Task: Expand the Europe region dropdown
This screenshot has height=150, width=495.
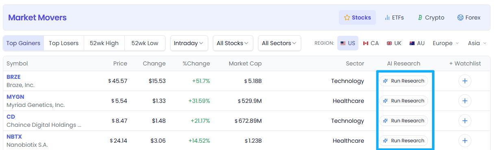Action: [445, 43]
